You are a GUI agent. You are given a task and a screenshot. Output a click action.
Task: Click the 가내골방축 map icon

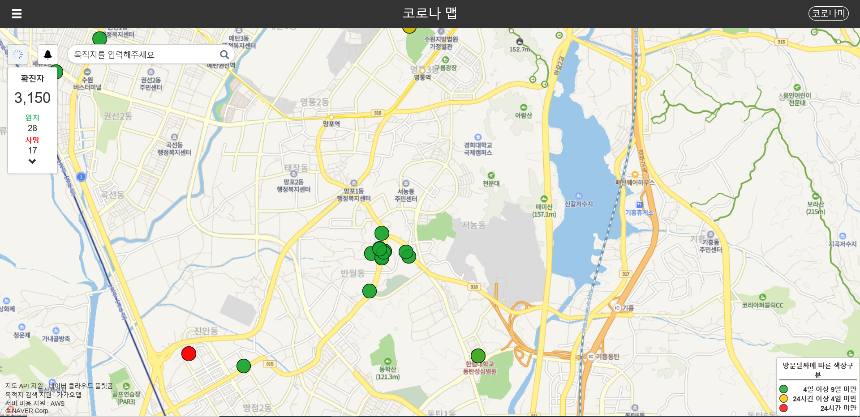(56, 331)
